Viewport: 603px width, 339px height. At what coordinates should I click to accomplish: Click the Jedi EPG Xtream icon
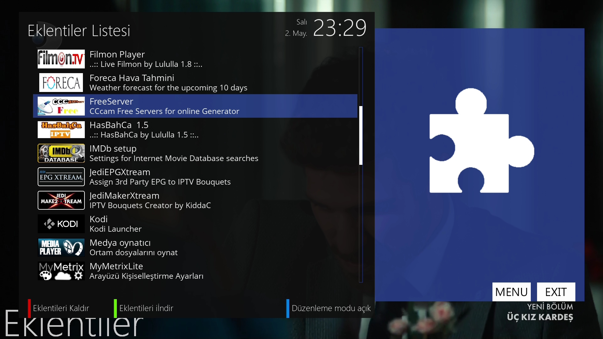pyautogui.click(x=61, y=177)
